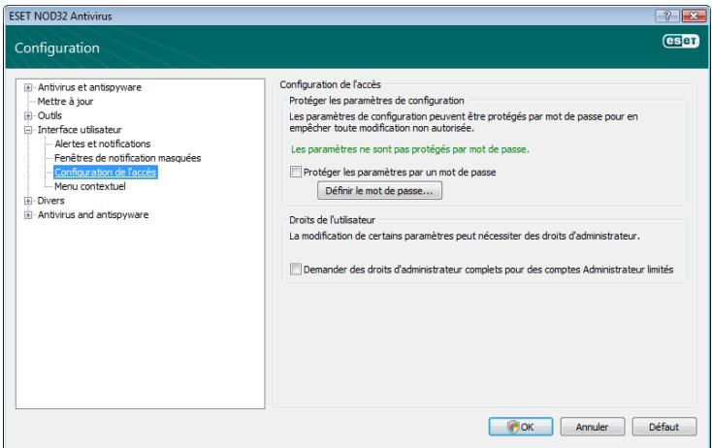Click the 'Configuration' header title

(57, 48)
